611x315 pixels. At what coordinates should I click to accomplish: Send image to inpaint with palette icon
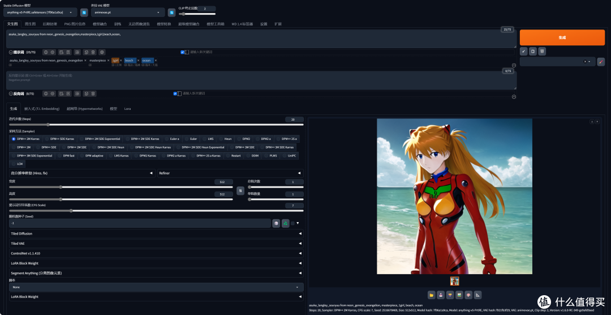[468, 295]
